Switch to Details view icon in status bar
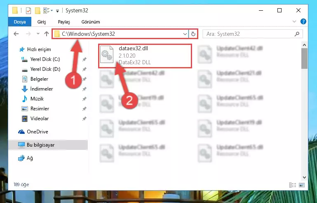 click(293, 185)
